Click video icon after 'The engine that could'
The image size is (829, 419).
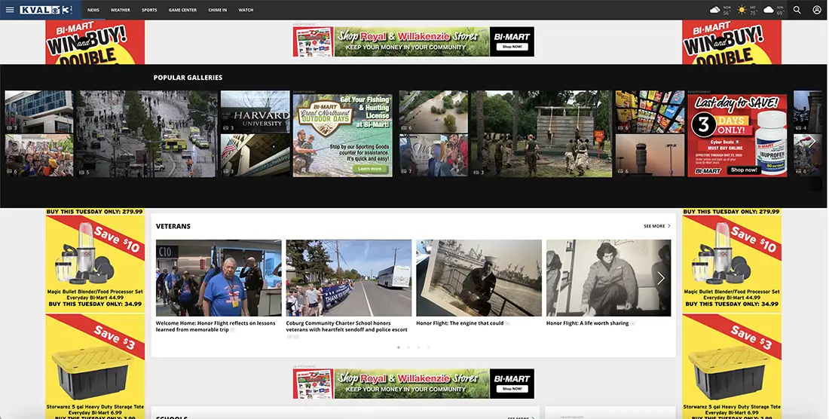click(507, 323)
